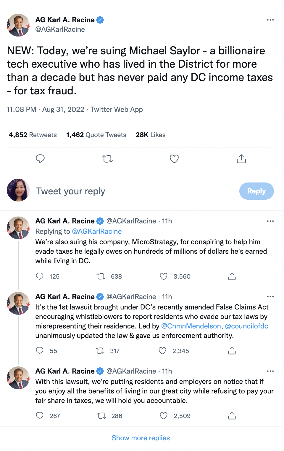Retweet the main tweet via retweet icon
The image size is (284, 451).
107,159
